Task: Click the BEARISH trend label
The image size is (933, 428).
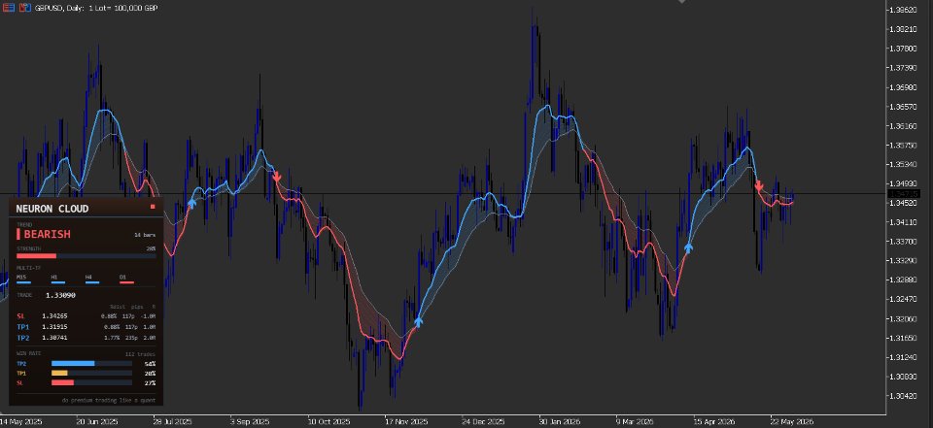Action: [x=47, y=234]
